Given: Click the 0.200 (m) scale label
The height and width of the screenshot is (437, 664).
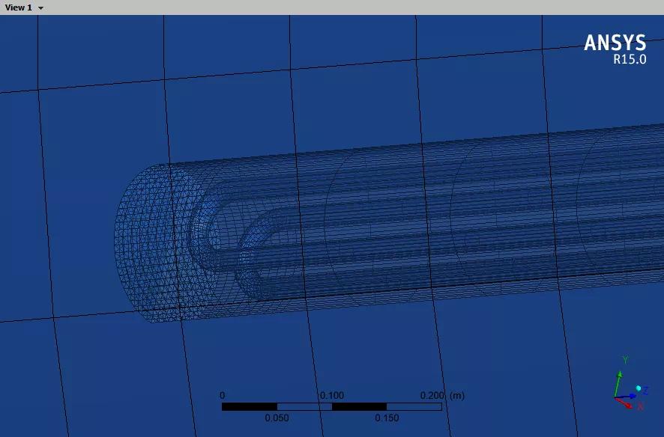Looking at the screenshot, I should pyautogui.click(x=442, y=396).
